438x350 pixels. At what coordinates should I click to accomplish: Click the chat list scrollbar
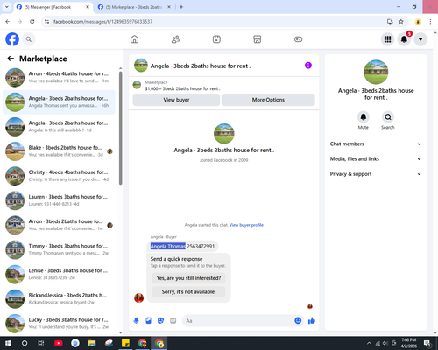pyautogui.click(x=120, y=128)
